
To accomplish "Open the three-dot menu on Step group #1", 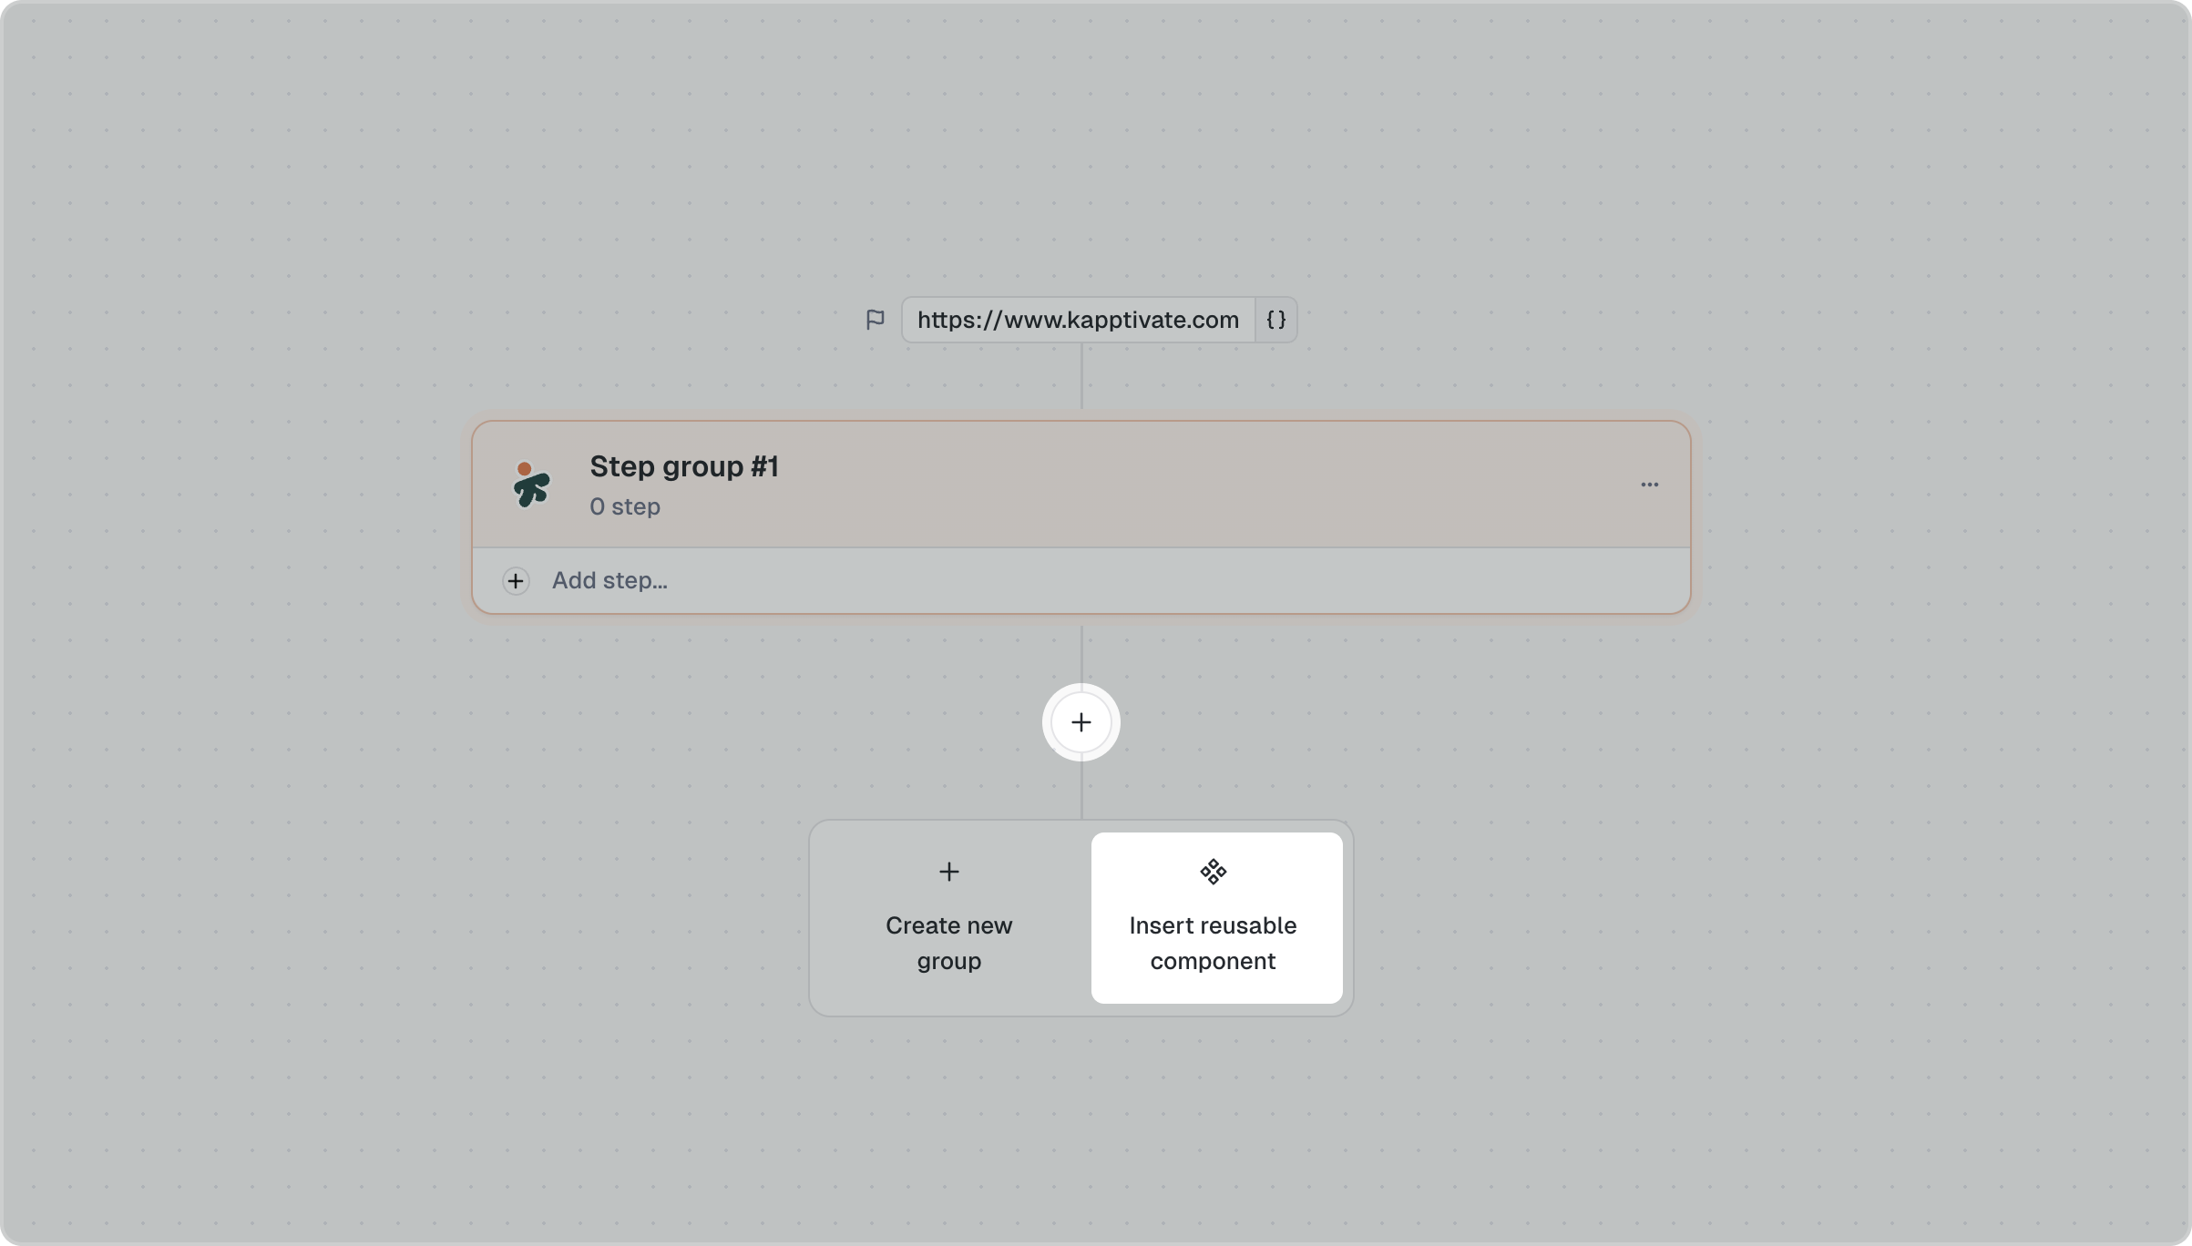I will pyautogui.click(x=1649, y=485).
